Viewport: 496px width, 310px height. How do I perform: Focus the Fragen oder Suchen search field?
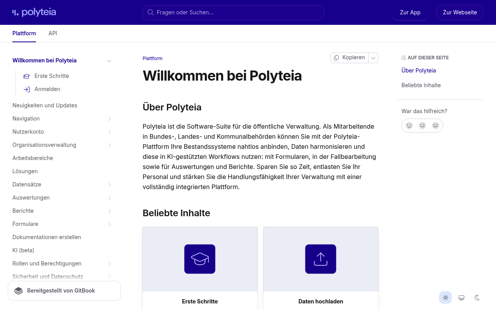click(233, 12)
